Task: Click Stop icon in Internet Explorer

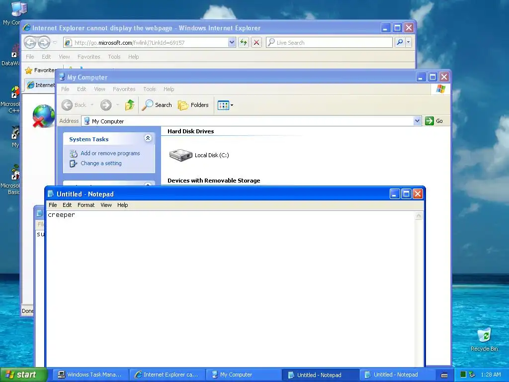Action: point(256,42)
